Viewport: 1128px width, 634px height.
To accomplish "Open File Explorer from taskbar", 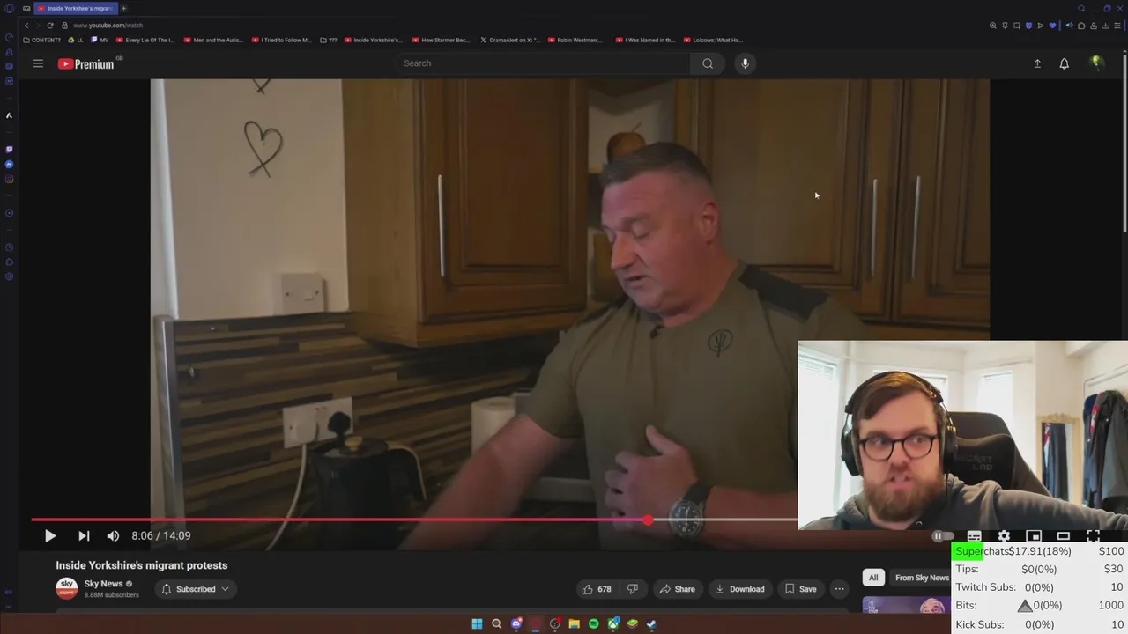I will coord(574,623).
